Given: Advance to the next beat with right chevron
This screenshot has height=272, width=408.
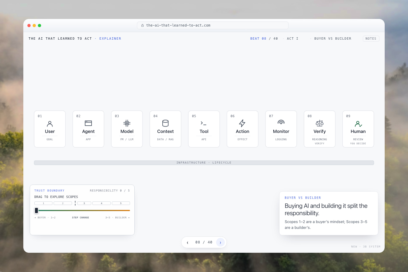Looking at the screenshot, I should coord(220,242).
